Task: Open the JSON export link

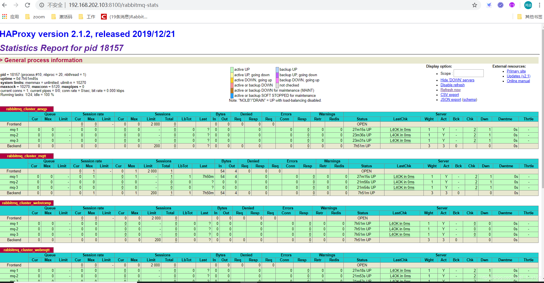Action: tap(451, 100)
